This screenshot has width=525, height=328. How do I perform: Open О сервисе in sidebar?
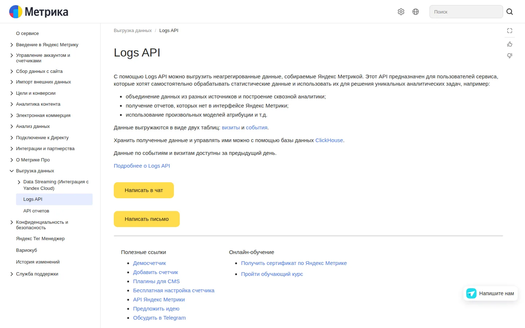tap(27, 34)
